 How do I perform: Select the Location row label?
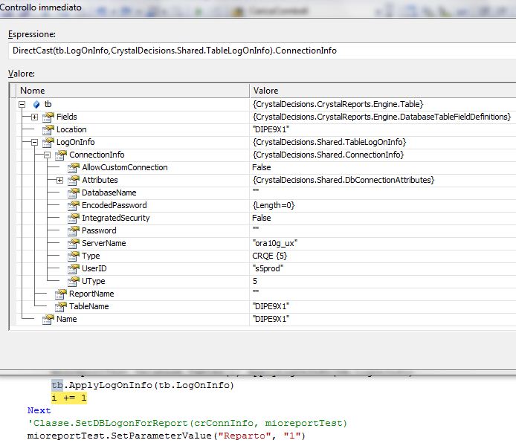point(71,129)
